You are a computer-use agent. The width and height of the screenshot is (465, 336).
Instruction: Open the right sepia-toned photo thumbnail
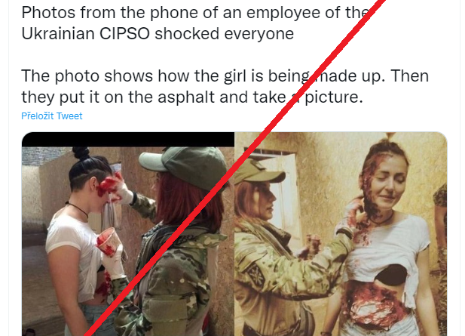point(341,234)
